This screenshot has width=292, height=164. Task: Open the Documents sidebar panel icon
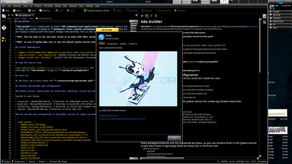(4, 16)
